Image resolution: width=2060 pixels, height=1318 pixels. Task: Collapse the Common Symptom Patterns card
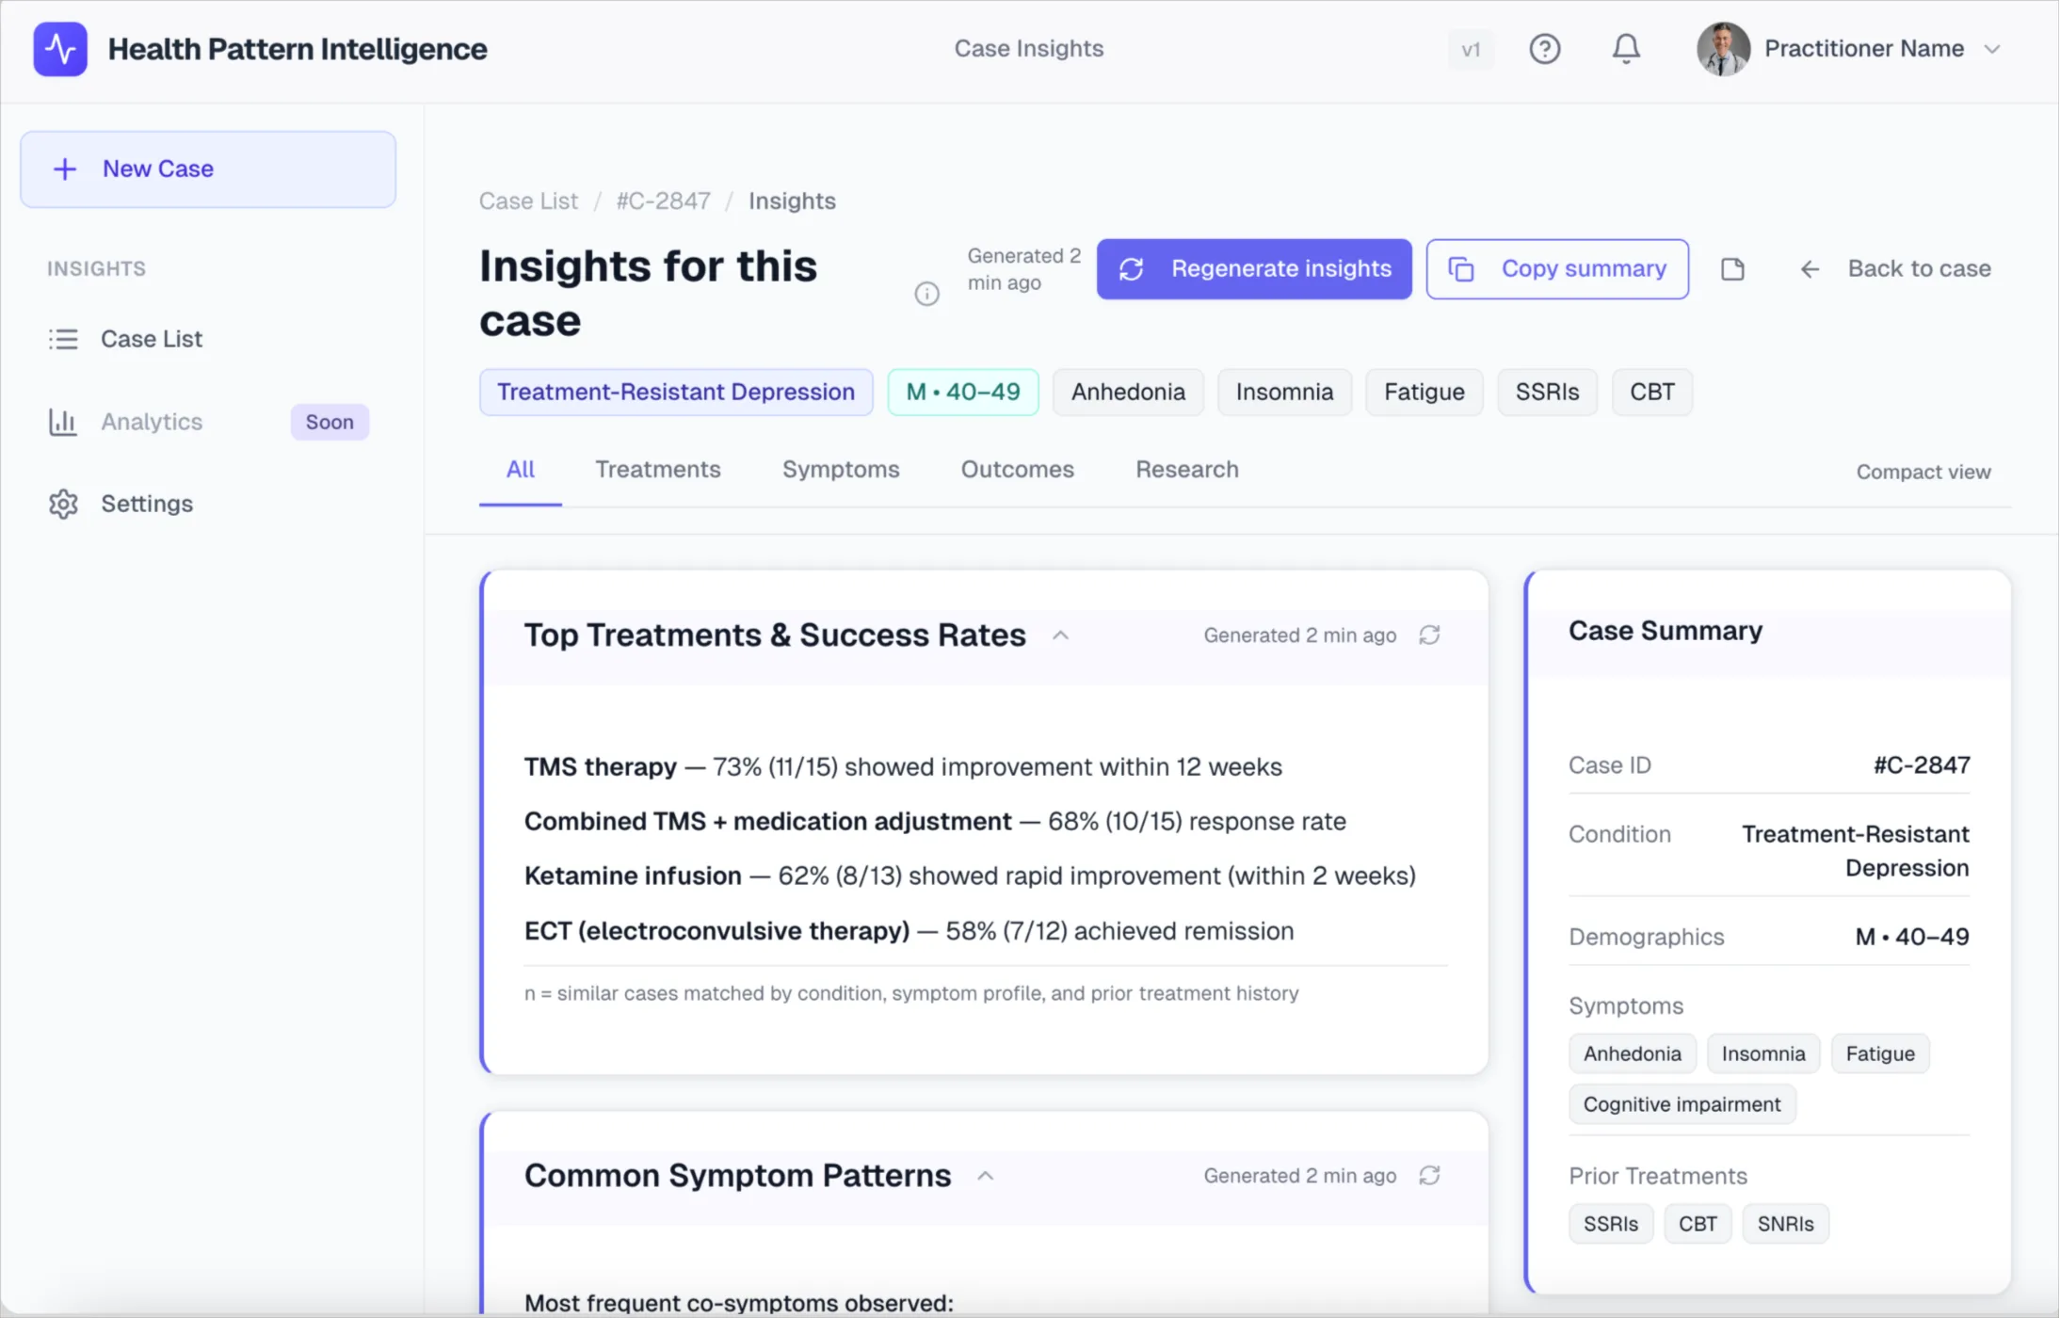pos(986,1175)
